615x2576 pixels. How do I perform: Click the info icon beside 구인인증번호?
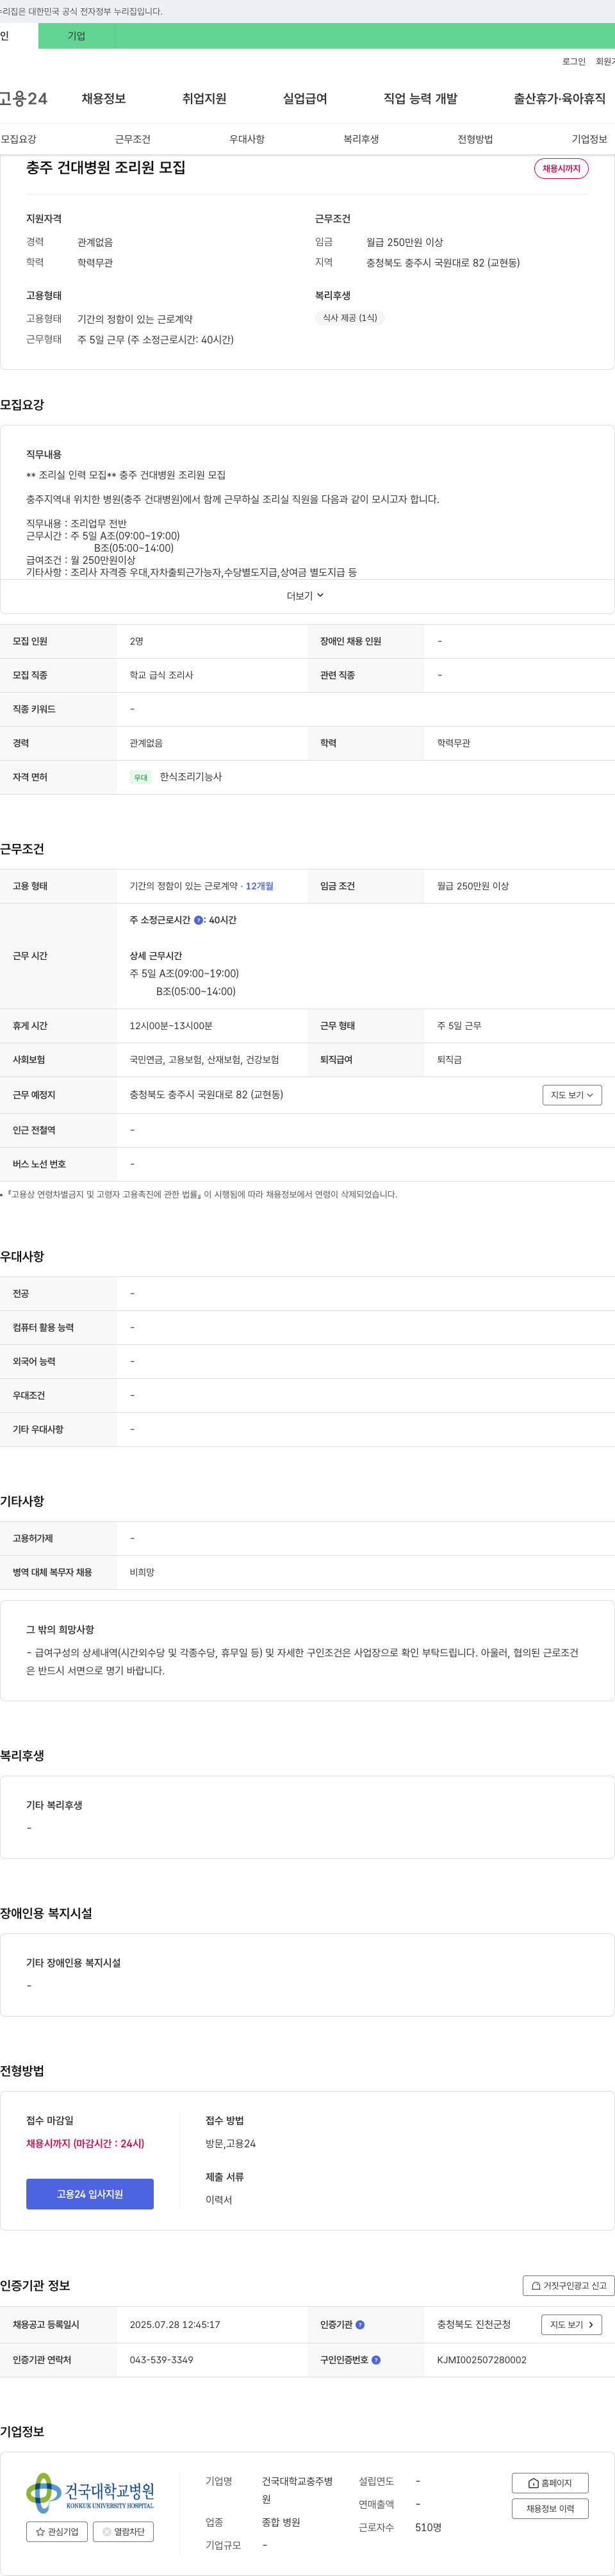376,2360
